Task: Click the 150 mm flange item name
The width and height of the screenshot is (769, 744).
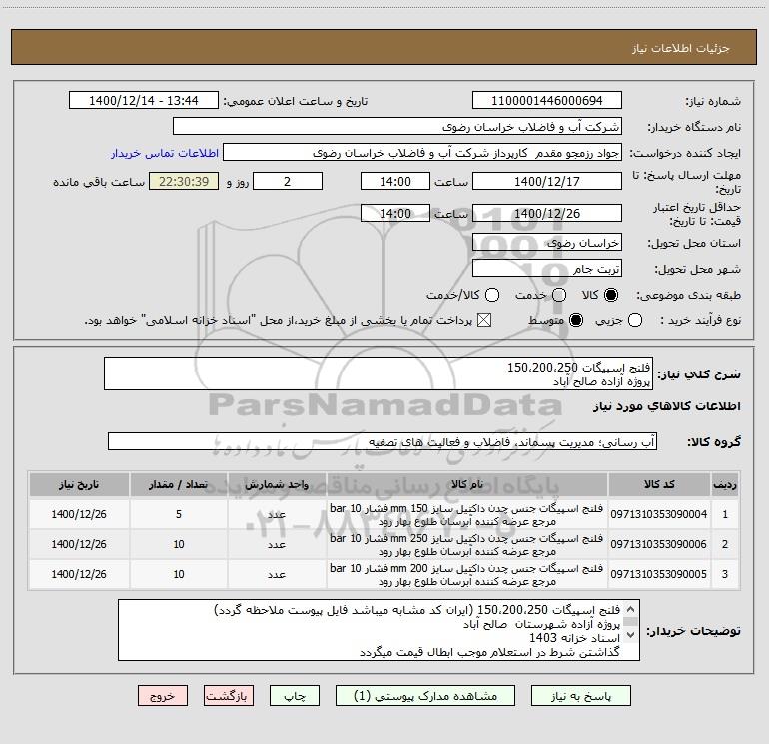Action: 466,515
